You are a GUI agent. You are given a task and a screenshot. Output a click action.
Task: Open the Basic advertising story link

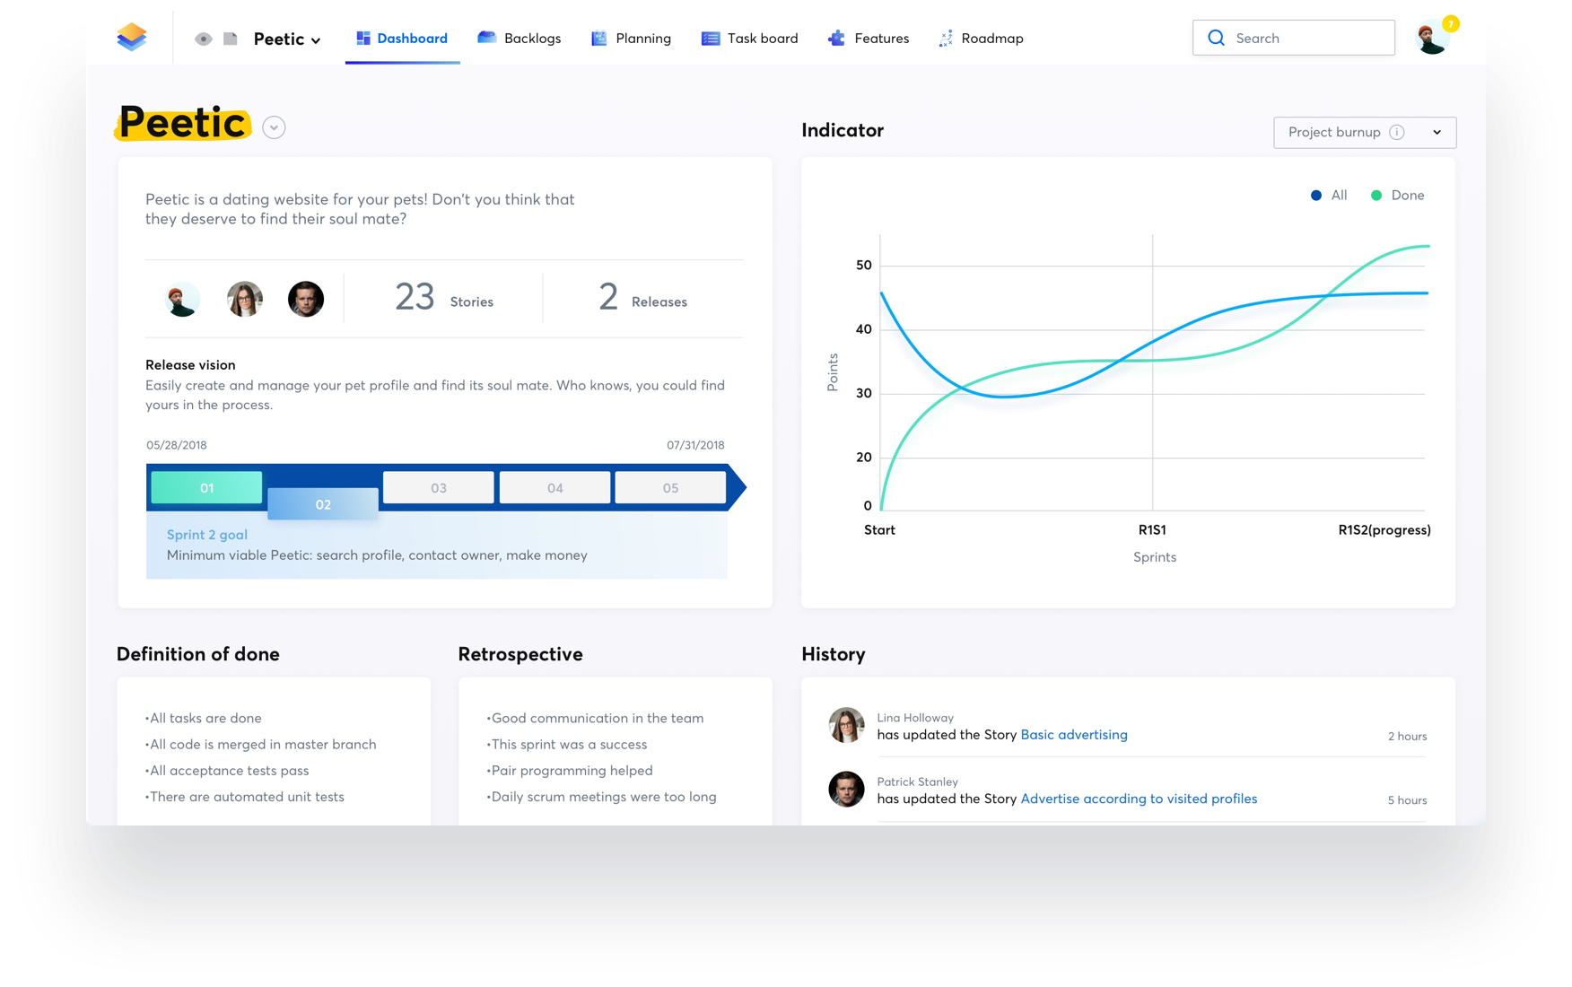click(1074, 734)
